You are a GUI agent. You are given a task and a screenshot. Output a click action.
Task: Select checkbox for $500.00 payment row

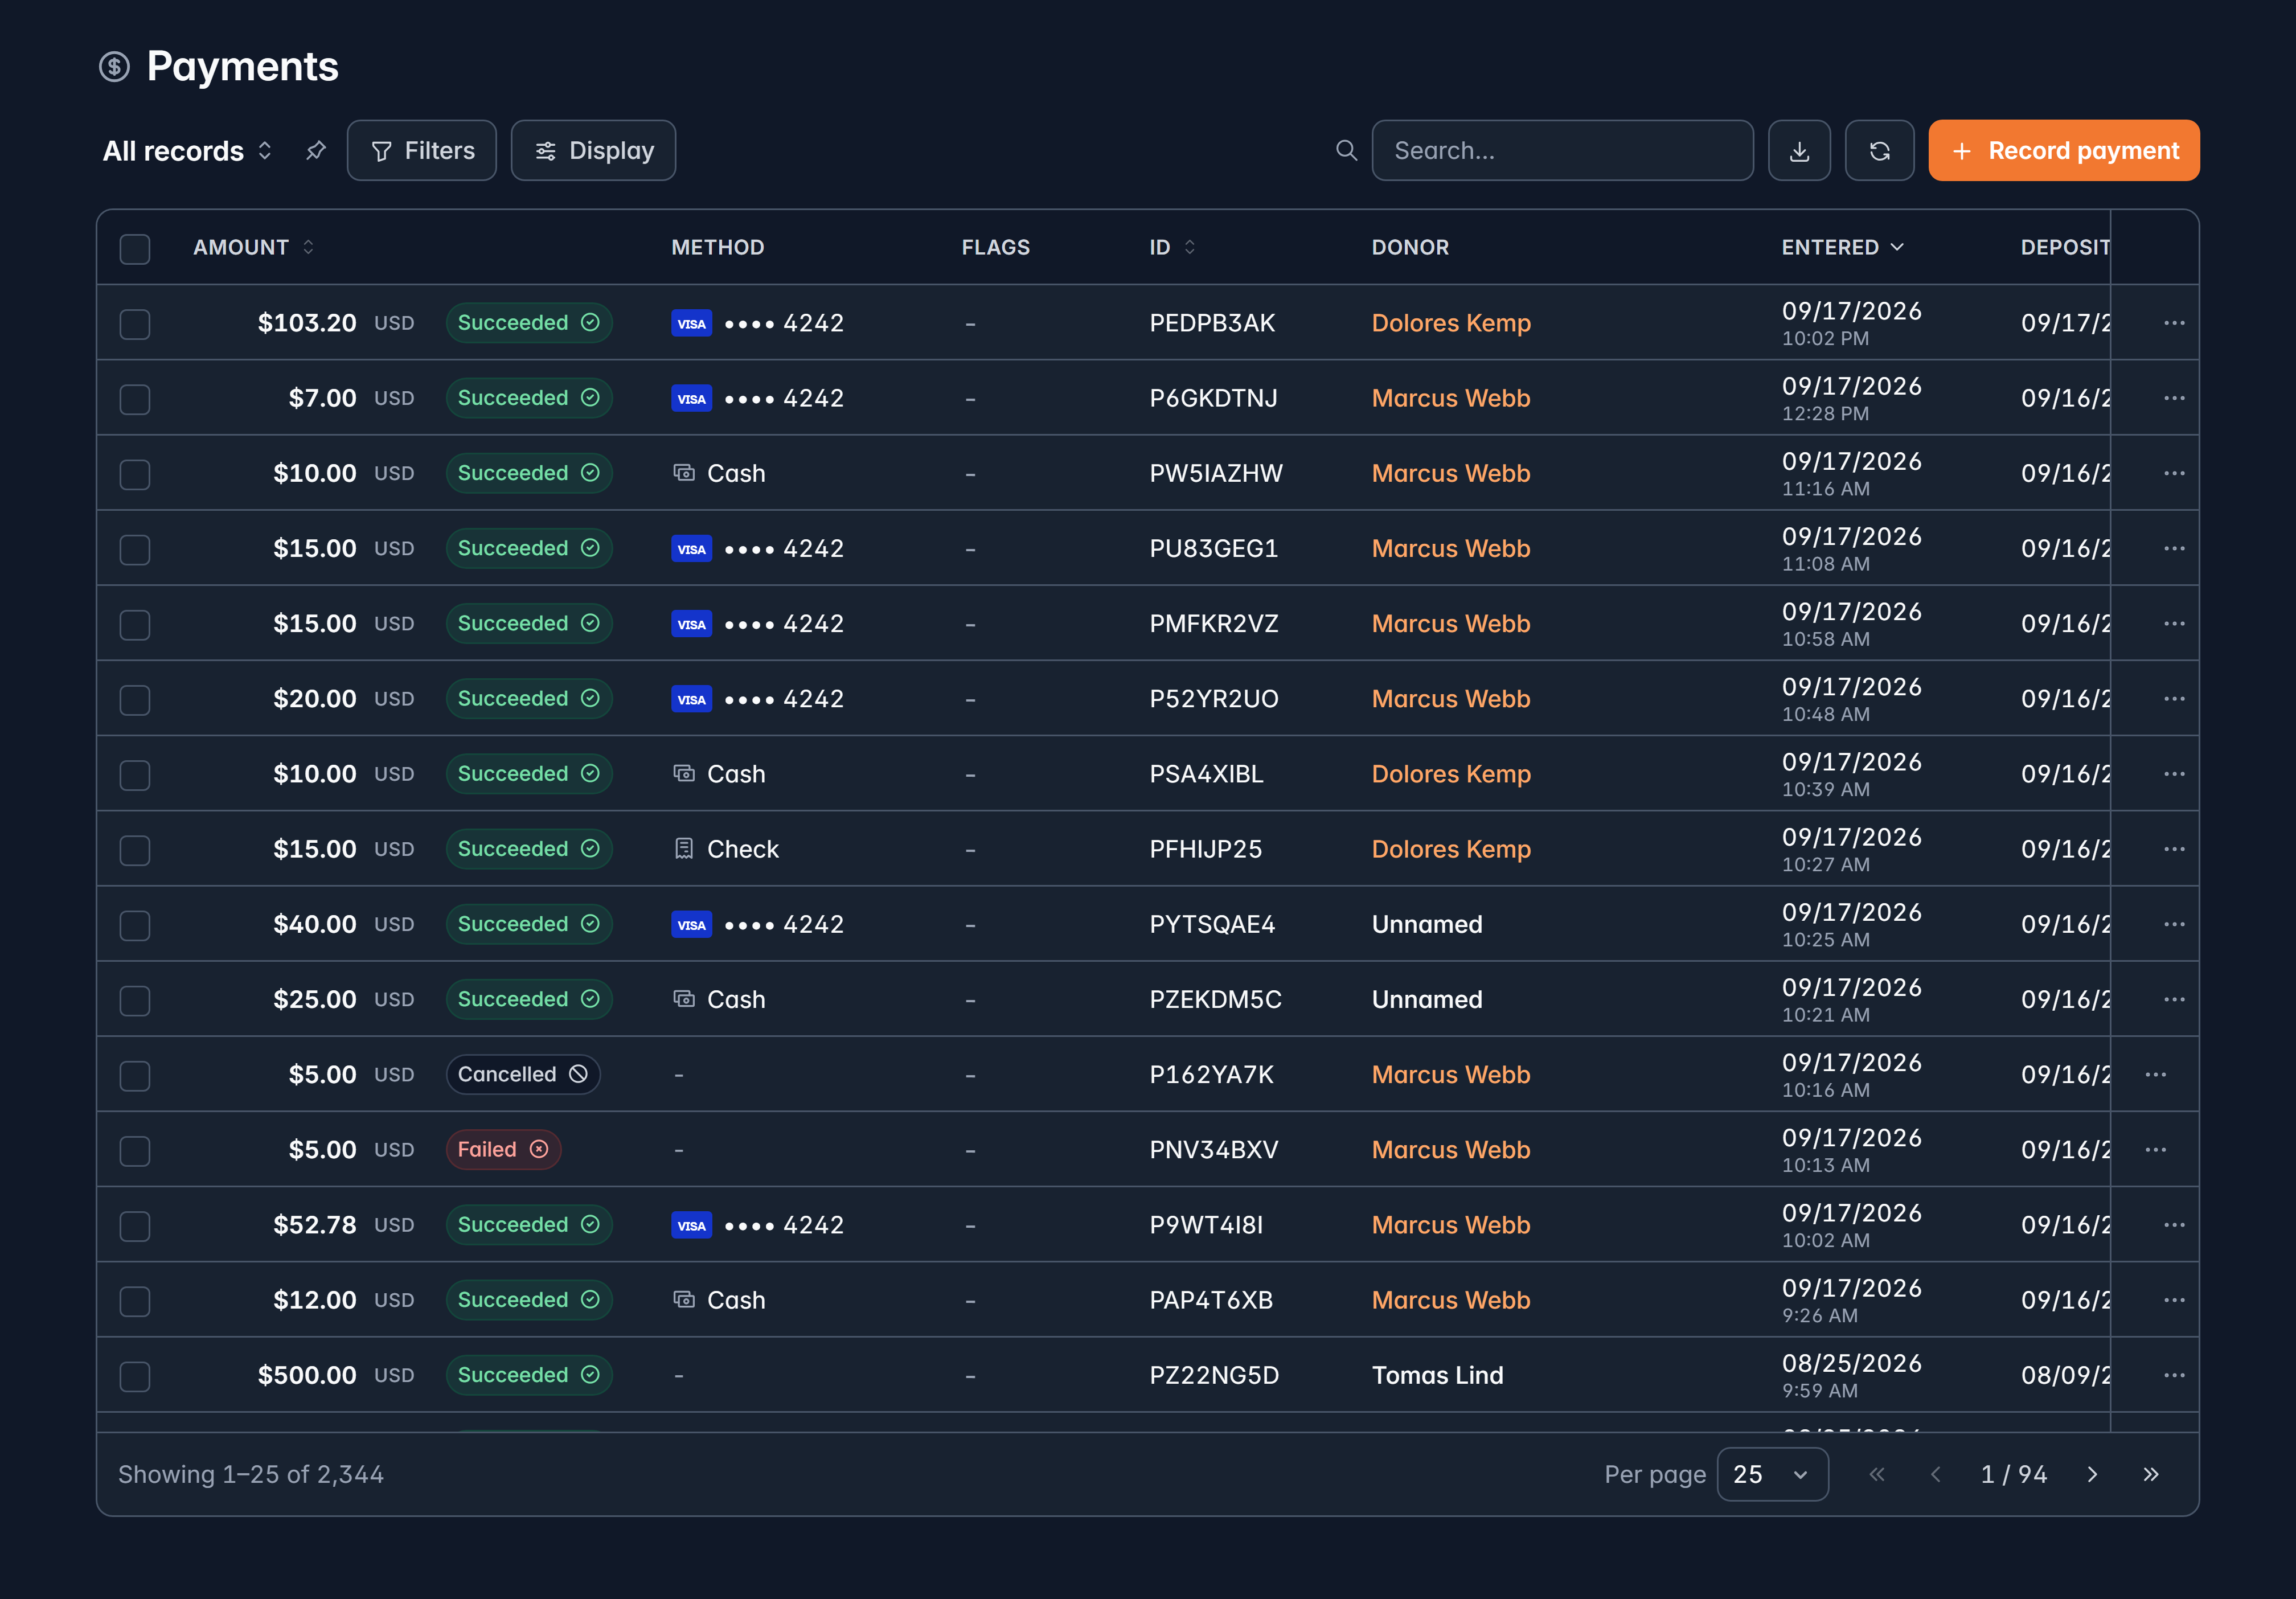point(135,1376)
